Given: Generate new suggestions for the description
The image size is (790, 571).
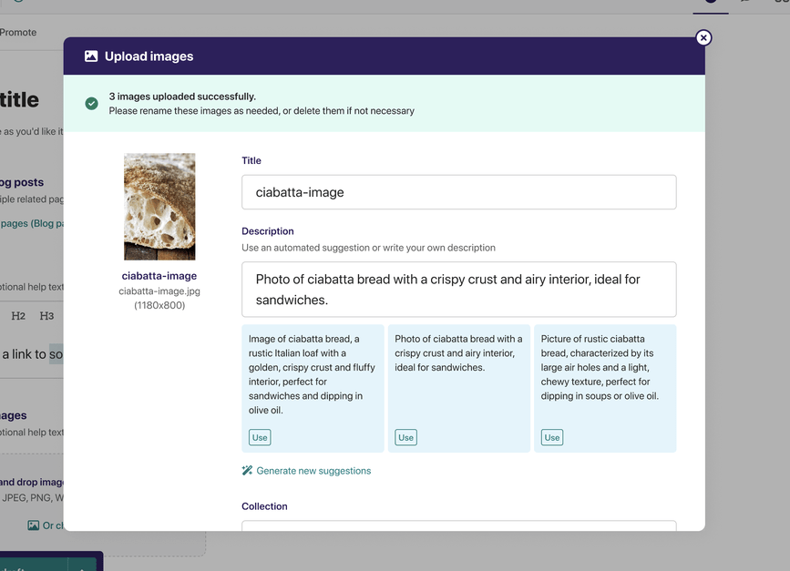Looking at the screenshot, I should pos(313,471).
